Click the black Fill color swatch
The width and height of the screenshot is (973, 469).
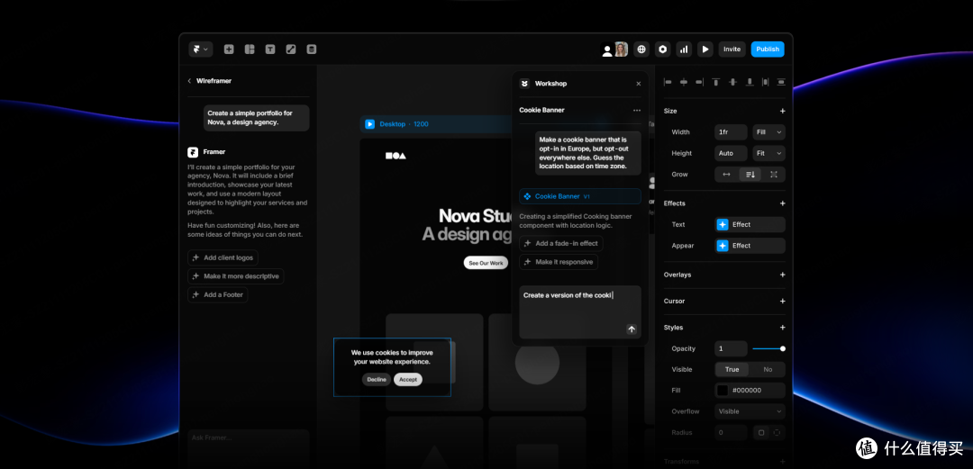click(723, 391)
